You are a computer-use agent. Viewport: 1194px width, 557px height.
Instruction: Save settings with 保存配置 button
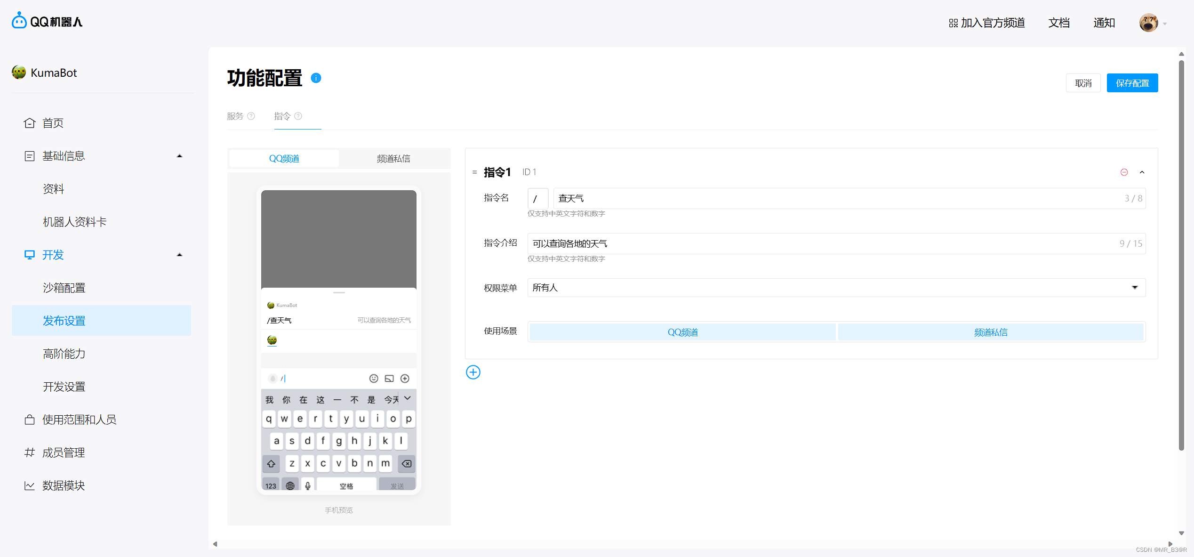(1132, 82)
